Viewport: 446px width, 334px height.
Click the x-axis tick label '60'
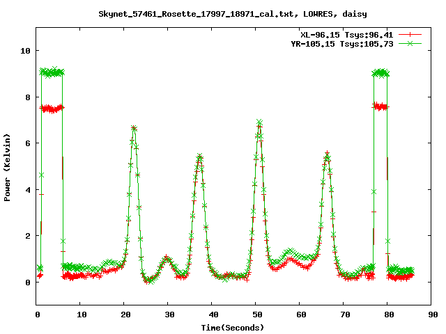tap(301, 315)
